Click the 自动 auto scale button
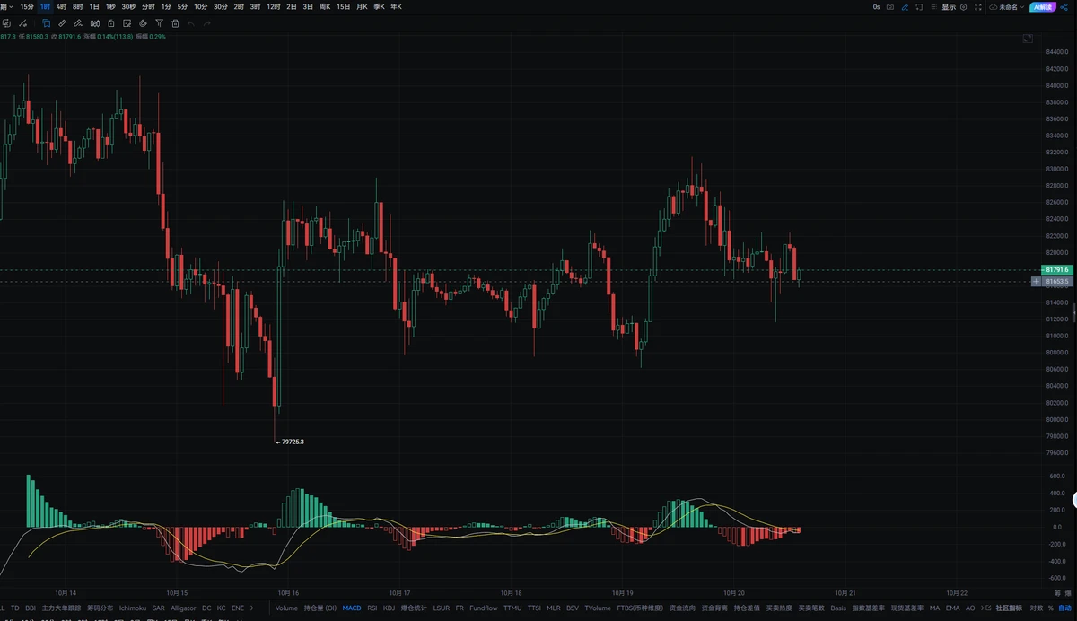Viewport: 1077px width, 621px height. [1064, 608]
